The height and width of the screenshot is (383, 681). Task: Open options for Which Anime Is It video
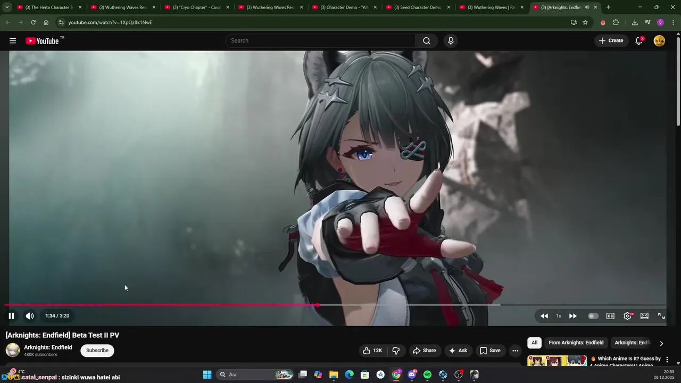tap(667, 360)
